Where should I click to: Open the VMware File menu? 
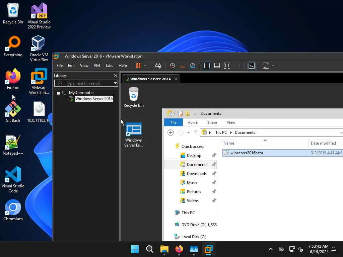tap(60, 66)
